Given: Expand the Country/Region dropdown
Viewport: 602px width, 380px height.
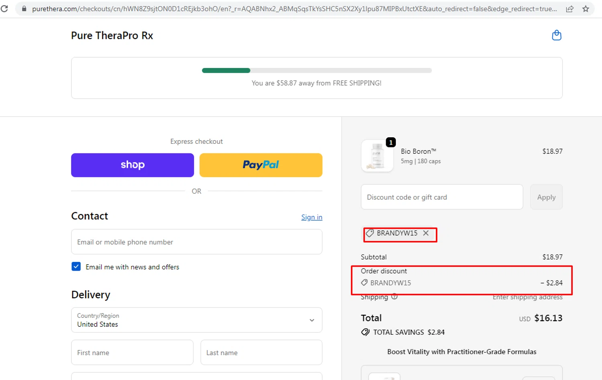Looking at the screenshot, I should [197, 320].
